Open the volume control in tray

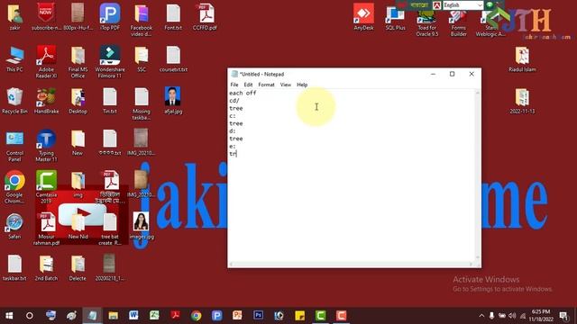coord(512,316)
